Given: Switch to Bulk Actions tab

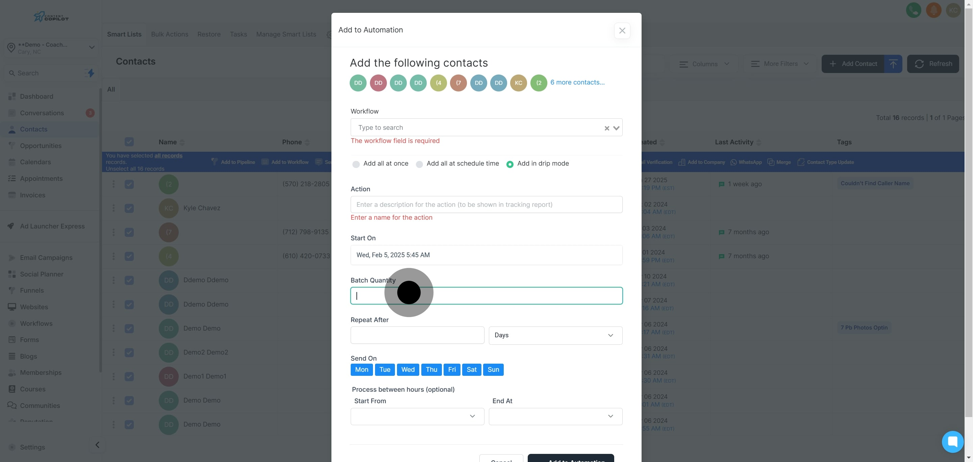Looking at the screenshot, I should 170,34.
